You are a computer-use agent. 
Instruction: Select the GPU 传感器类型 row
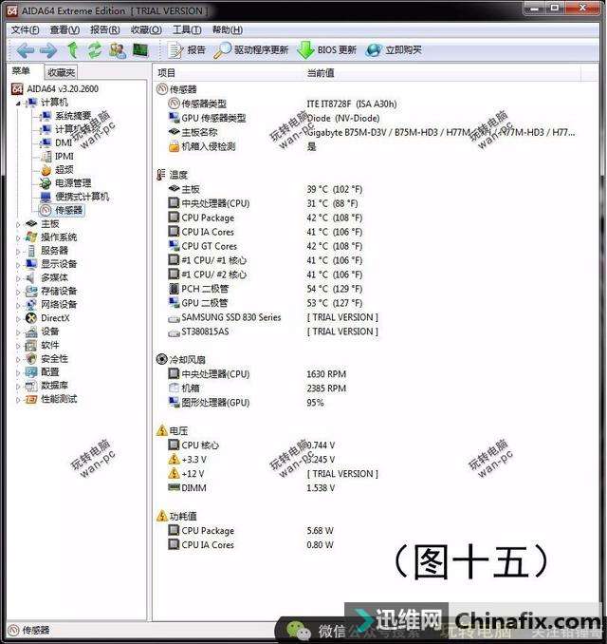275,119
